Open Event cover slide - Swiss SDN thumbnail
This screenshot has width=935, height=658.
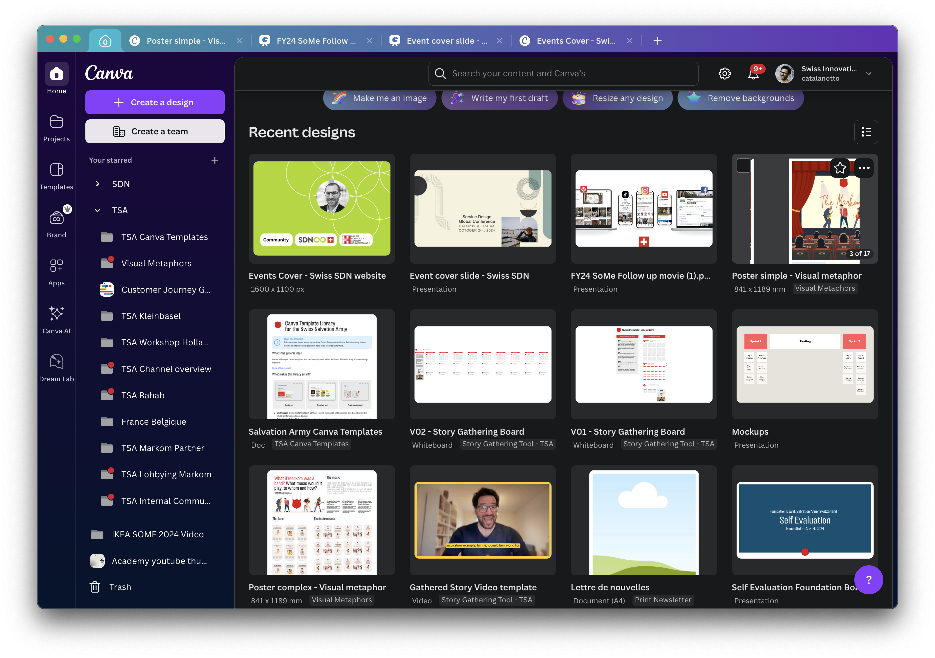(x=483, y=208)
